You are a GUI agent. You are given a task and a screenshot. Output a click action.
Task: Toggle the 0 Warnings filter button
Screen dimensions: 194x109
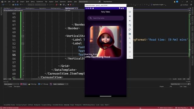tap(32, 84)
